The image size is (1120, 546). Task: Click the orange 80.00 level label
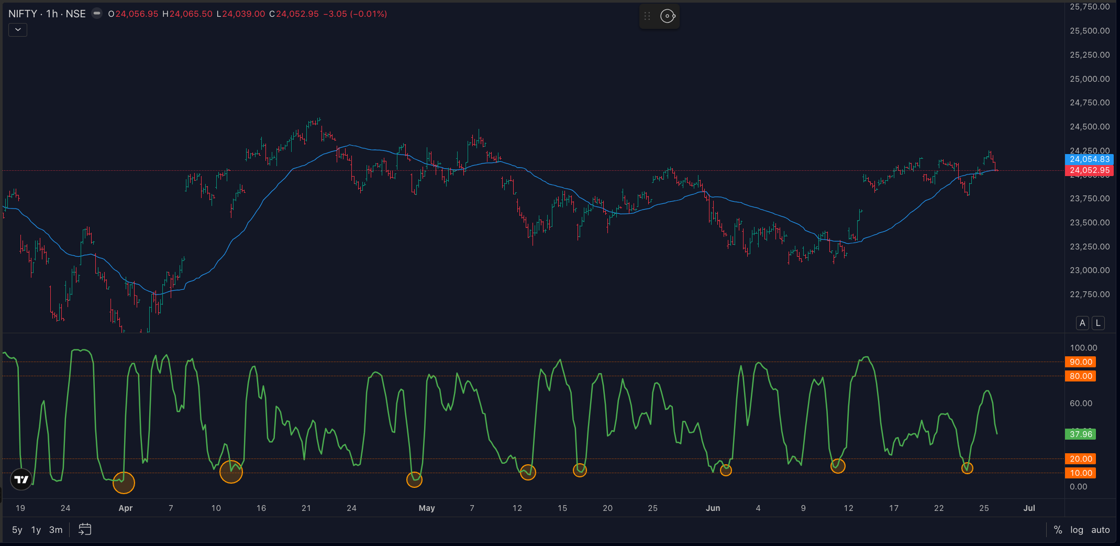(1081, 376)
